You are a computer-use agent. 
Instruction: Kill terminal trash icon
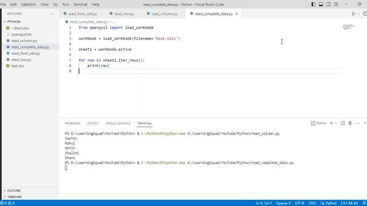[350, 123]
